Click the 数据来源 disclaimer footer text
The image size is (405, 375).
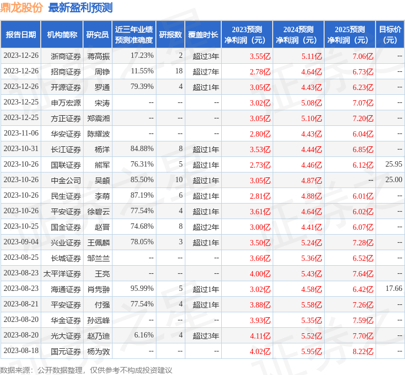pyautogui.click(x=86, y=370)
